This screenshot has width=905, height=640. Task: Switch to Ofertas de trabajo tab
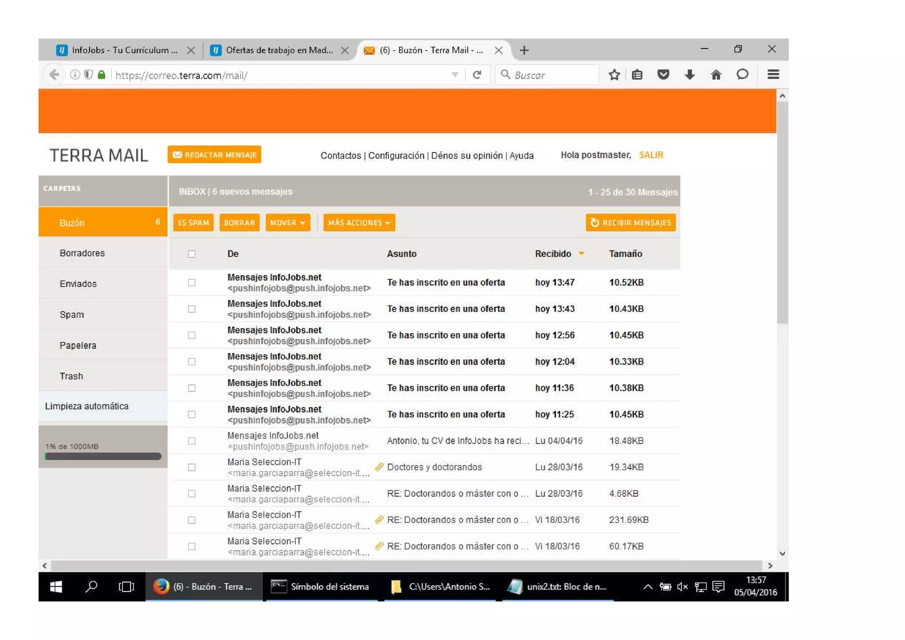click(278, 50)
